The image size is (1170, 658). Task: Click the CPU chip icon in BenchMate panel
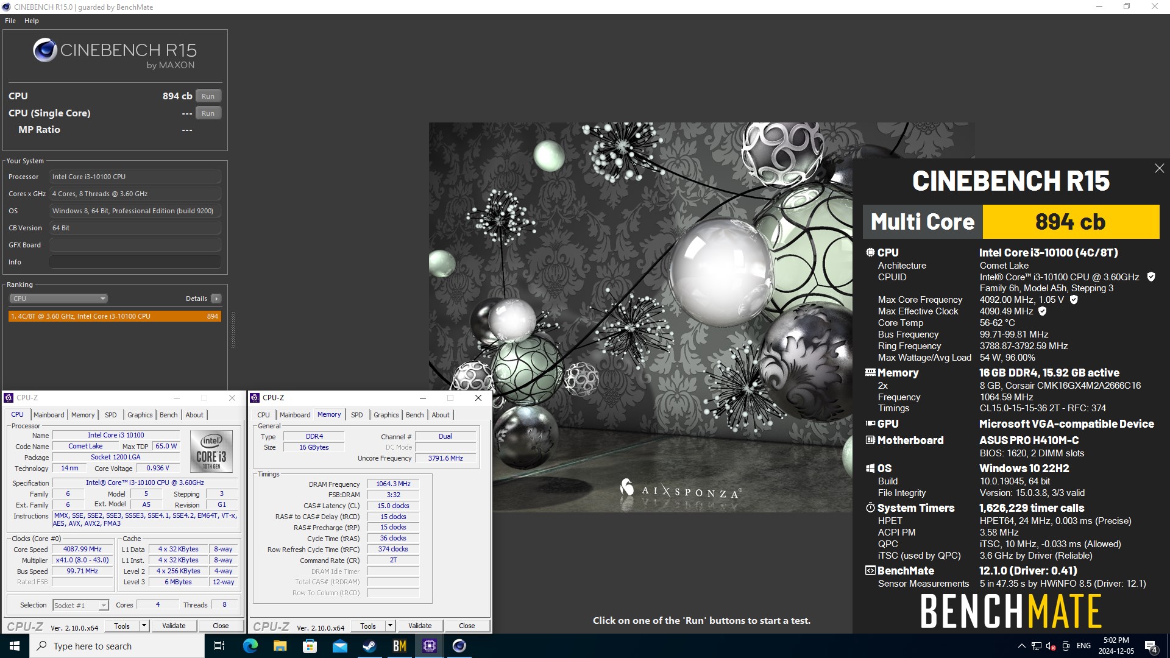[870, 252]
